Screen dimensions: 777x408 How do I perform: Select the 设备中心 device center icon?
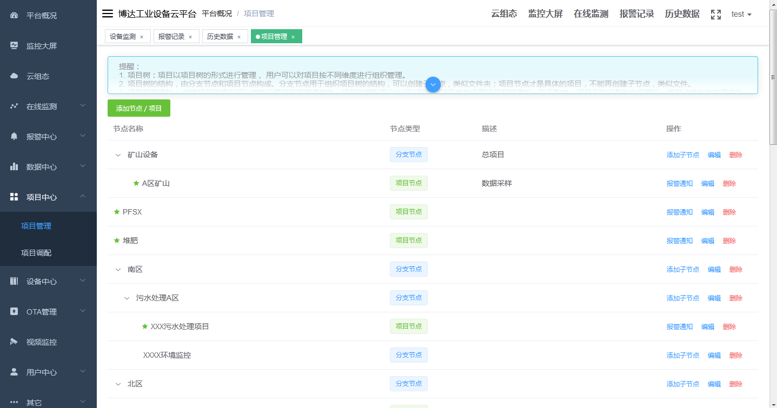pos(14,280)
